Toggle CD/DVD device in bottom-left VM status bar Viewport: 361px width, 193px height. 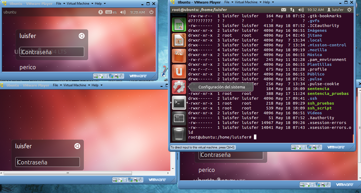coord(120,180)
